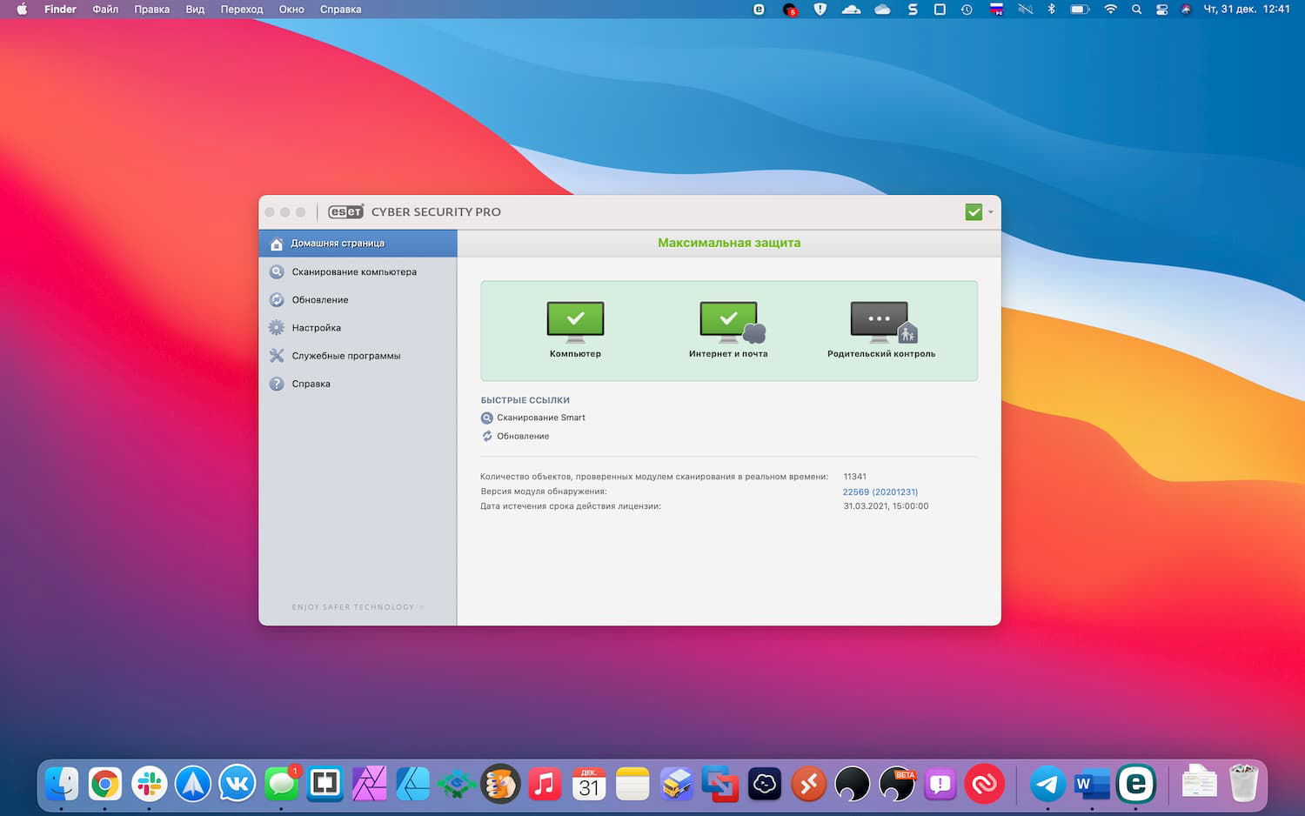Open Control Center in the menu bar
The width and height of the screenshot is (1305, 816).
1161,10
